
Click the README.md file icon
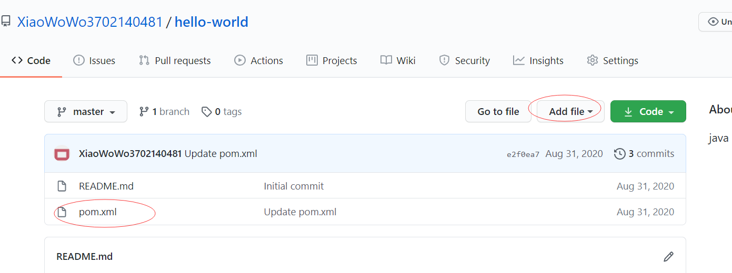pyautogui.click(x=62, y=186)
